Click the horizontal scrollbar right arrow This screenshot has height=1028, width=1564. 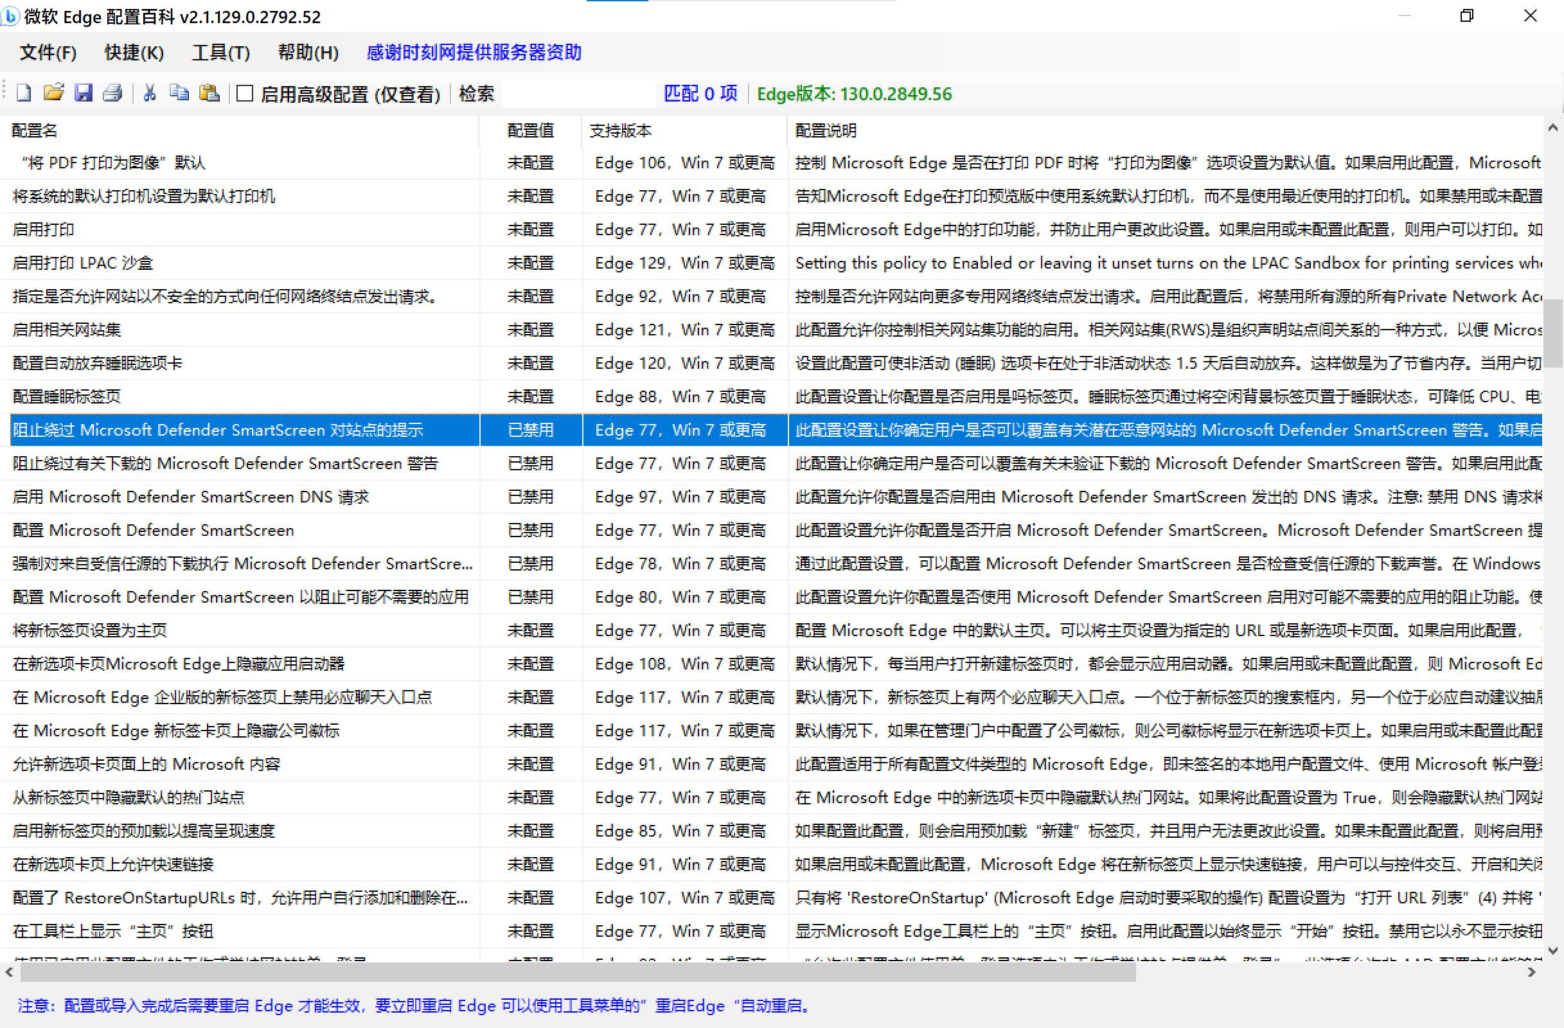point(1532,972)
